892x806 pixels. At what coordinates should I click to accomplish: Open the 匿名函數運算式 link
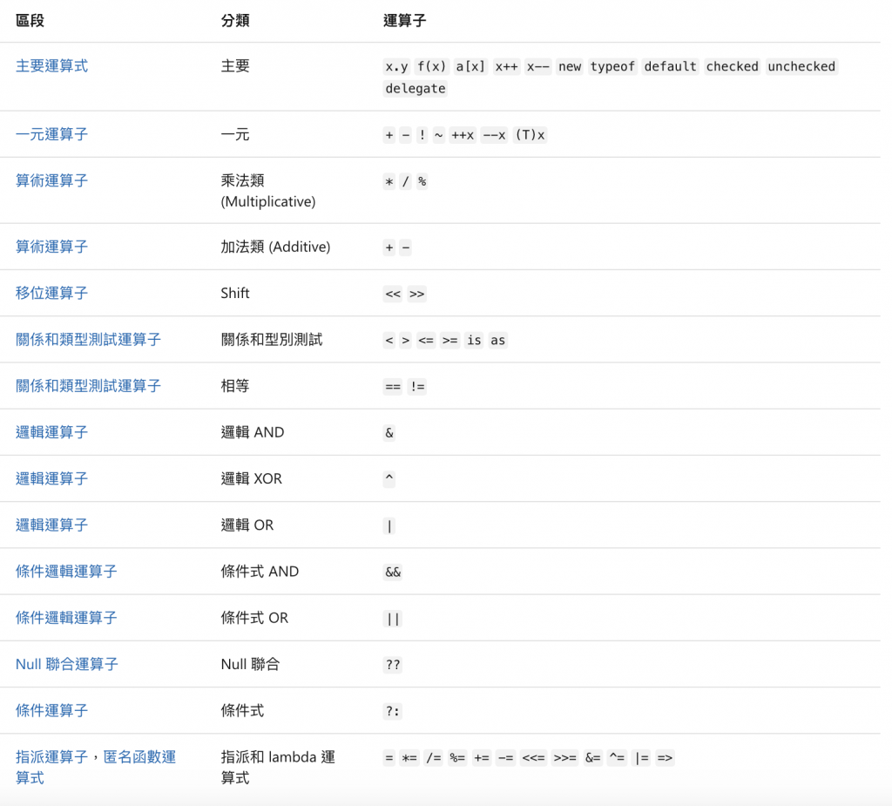pyautogui.click(x=139, y=757)
